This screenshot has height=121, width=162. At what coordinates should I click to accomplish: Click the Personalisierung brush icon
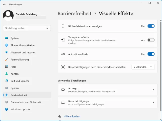click(x=7, y=60)
